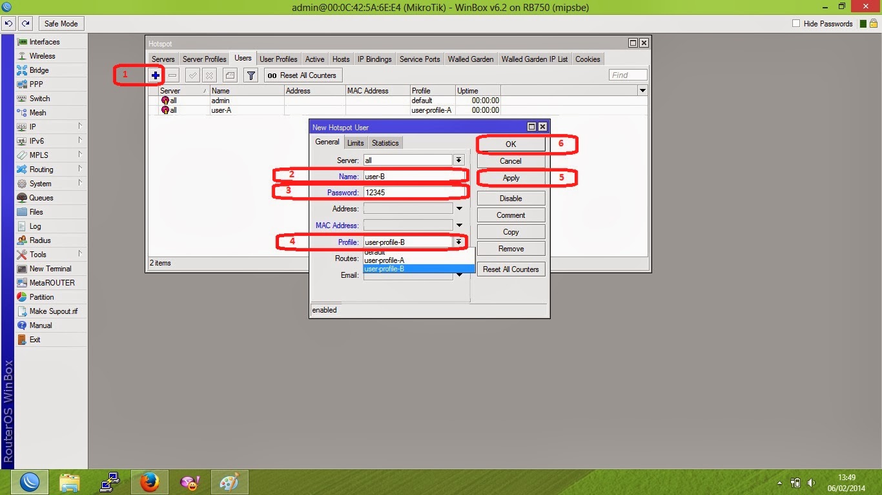Expand the Tools submenu
This screenshot has height=495, width=882.
(80, 254)
